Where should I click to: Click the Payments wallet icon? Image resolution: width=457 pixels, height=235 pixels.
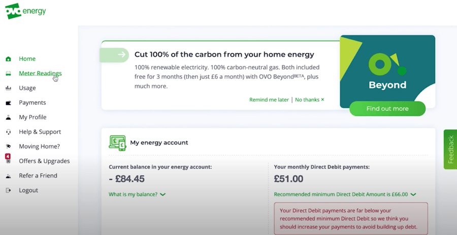tap(9, 103)
